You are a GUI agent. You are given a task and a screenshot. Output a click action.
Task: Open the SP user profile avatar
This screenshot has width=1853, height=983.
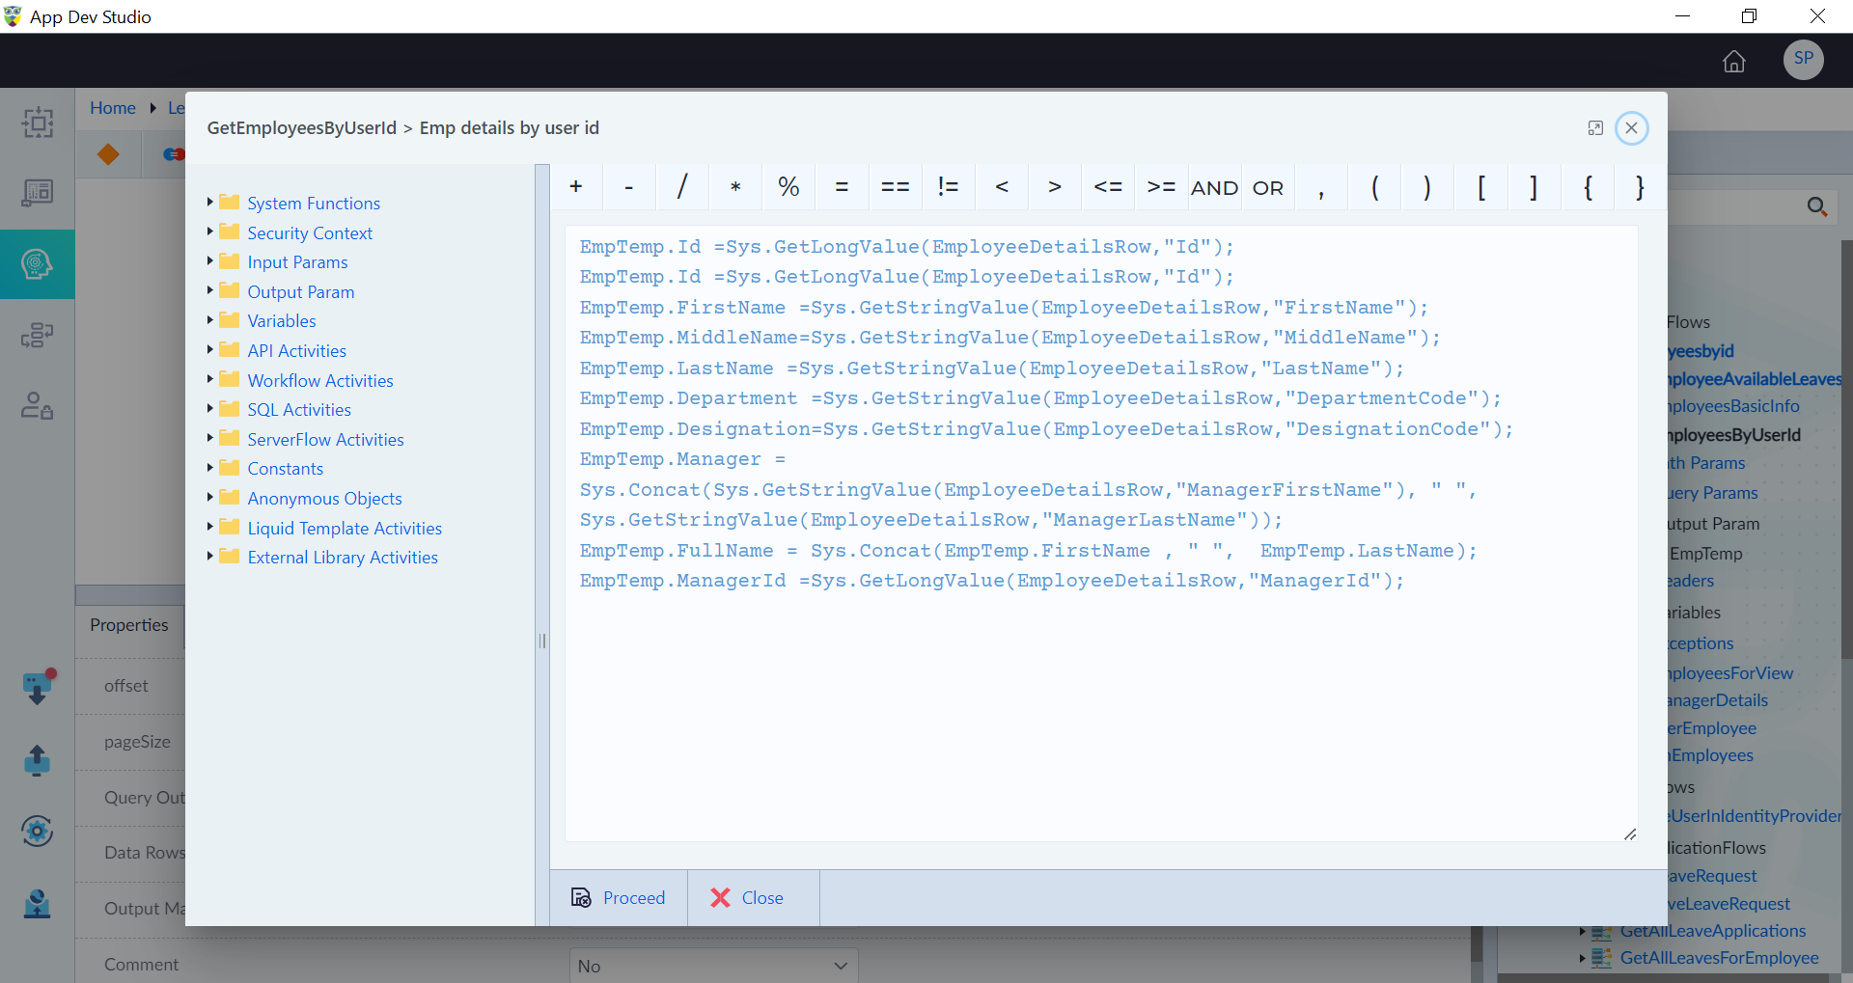point(1803,60)
